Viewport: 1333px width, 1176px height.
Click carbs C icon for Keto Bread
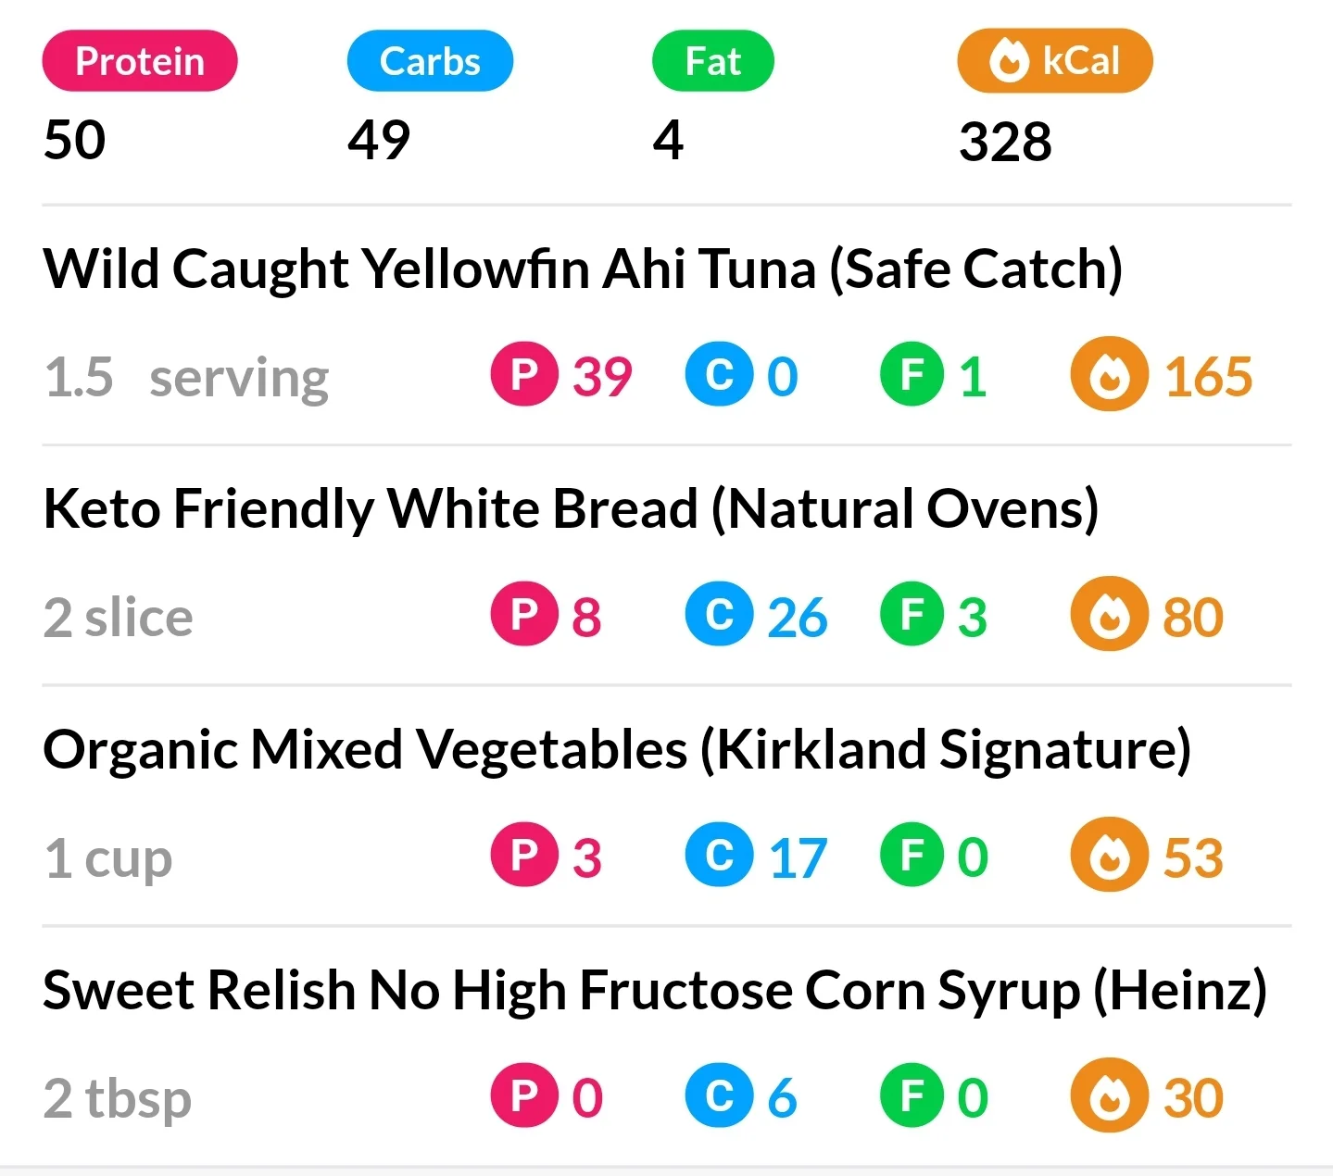point(719,615)
